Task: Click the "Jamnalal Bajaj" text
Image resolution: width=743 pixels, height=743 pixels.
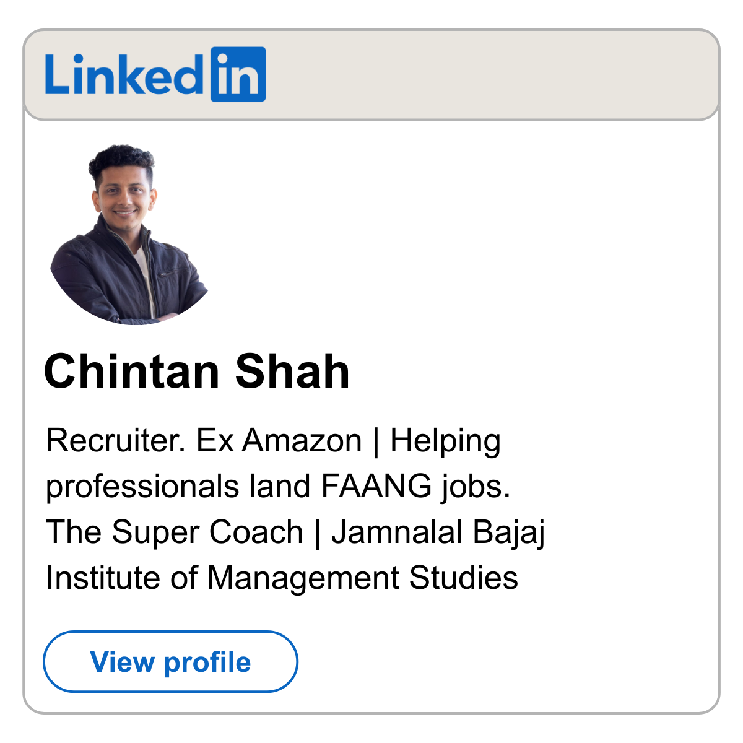Action: coord(438,533)
